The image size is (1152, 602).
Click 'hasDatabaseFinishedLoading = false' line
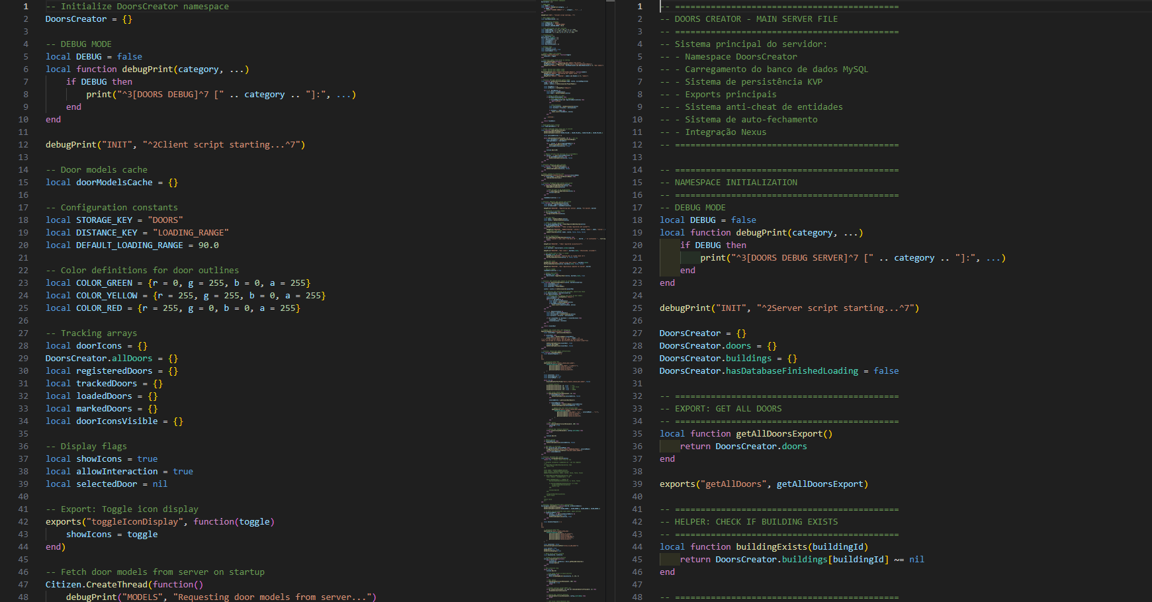pos(779,370)
